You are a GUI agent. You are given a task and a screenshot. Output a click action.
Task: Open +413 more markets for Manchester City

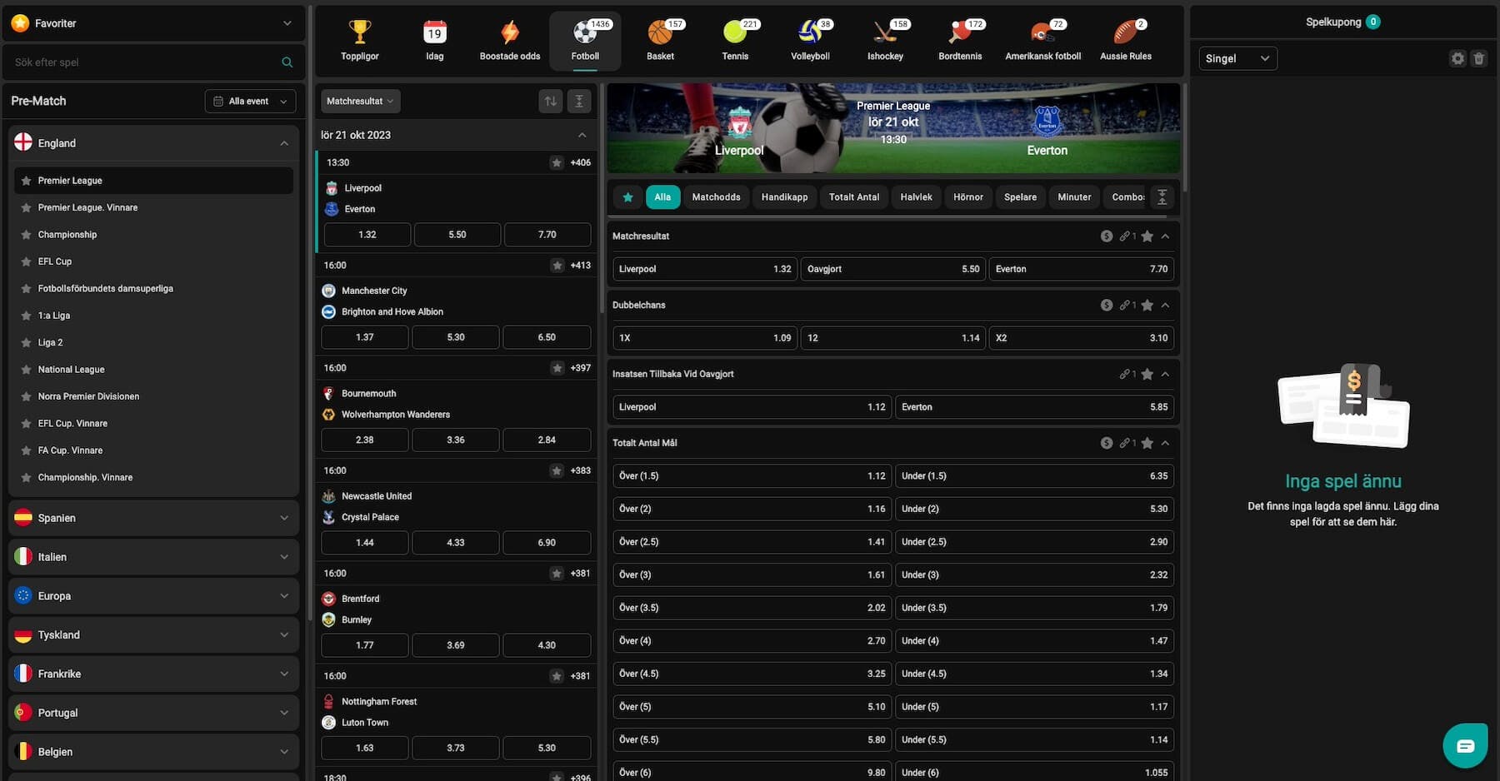581,266
